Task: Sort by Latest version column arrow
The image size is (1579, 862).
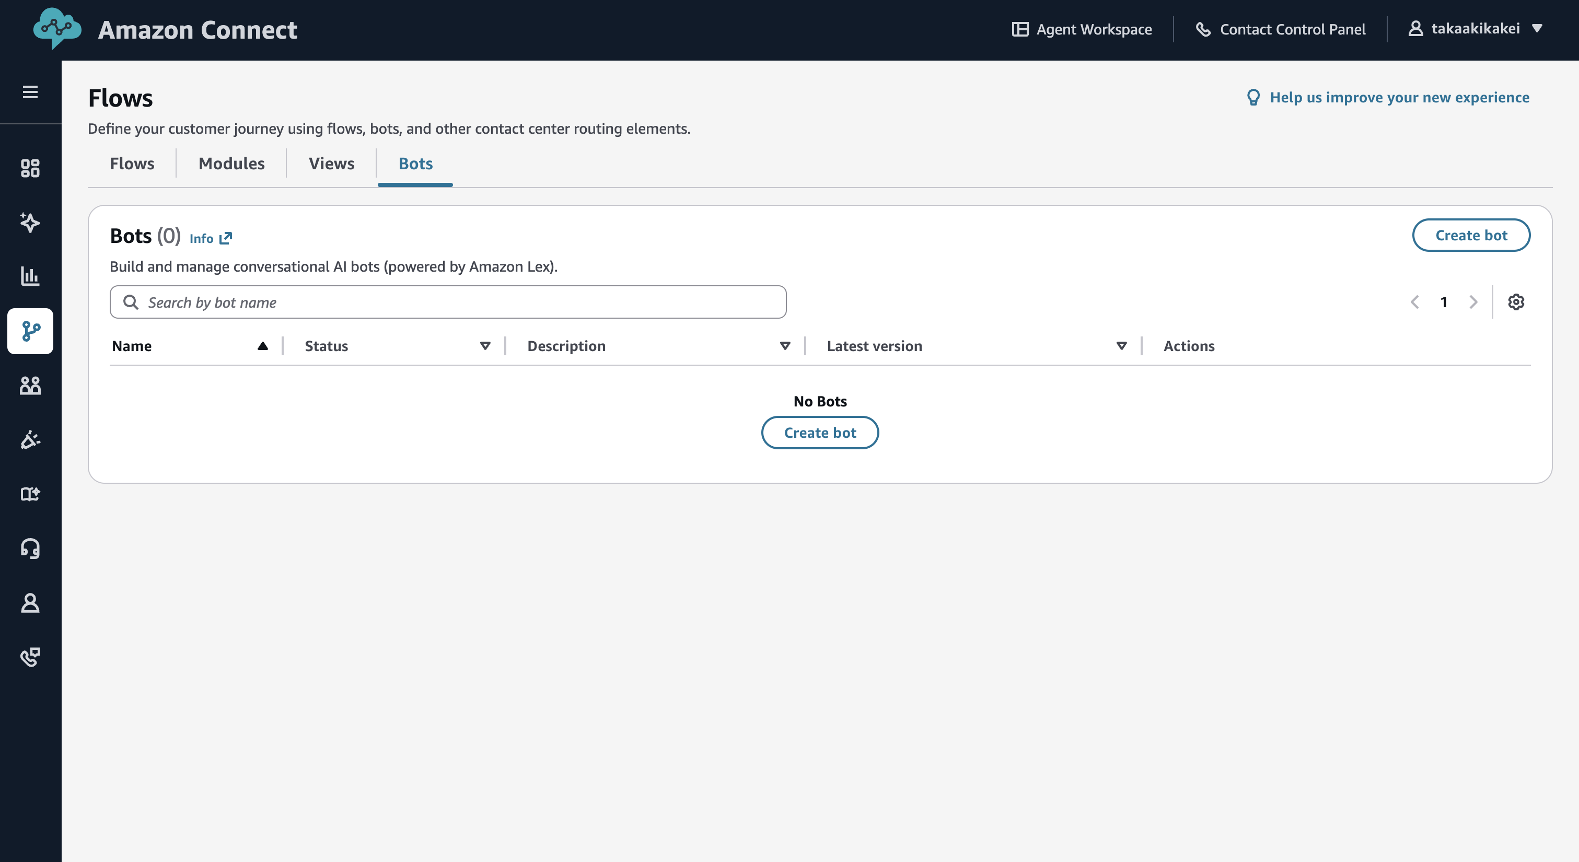Action: coord(1121,346)
